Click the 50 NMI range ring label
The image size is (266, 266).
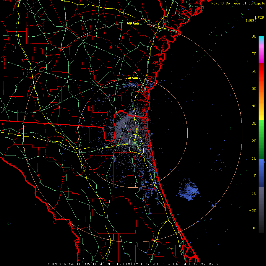[133, 78]
